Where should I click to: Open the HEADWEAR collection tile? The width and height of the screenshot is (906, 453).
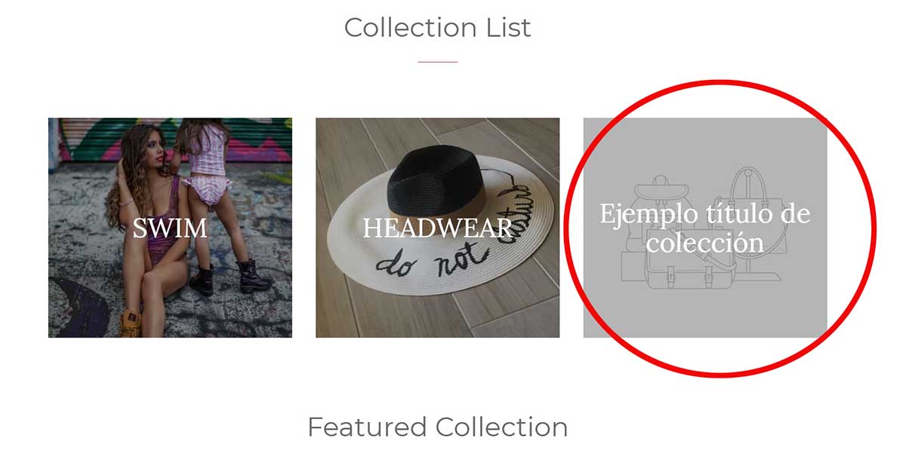click(x=437, y=228)
